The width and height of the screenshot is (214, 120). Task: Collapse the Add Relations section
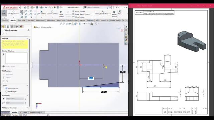pos(27,71)
